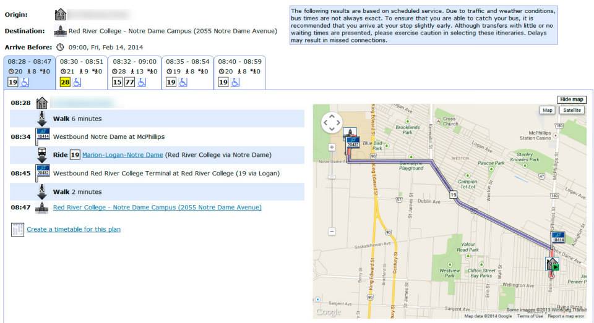Zoom in on the map

332,147
